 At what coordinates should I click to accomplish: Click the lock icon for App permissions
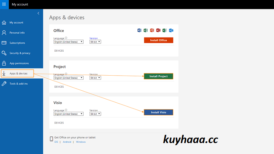[4, 63]
